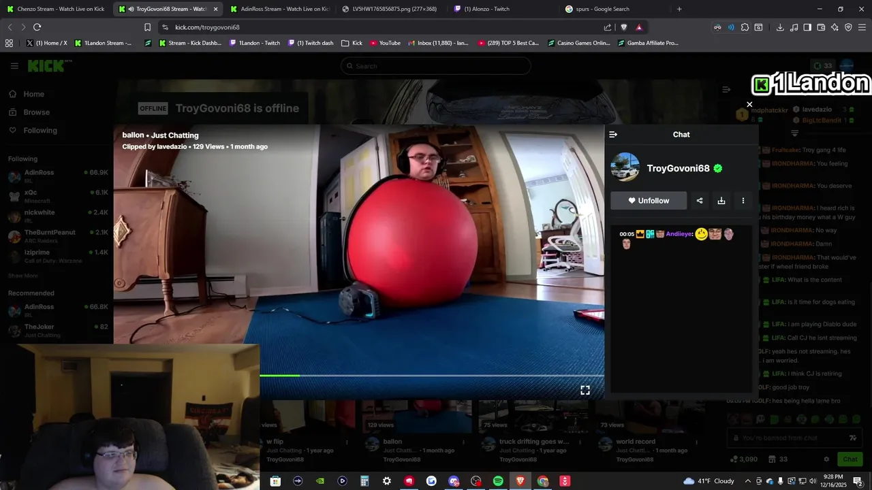Open chat settings gear icon

(x=826, y=459)
